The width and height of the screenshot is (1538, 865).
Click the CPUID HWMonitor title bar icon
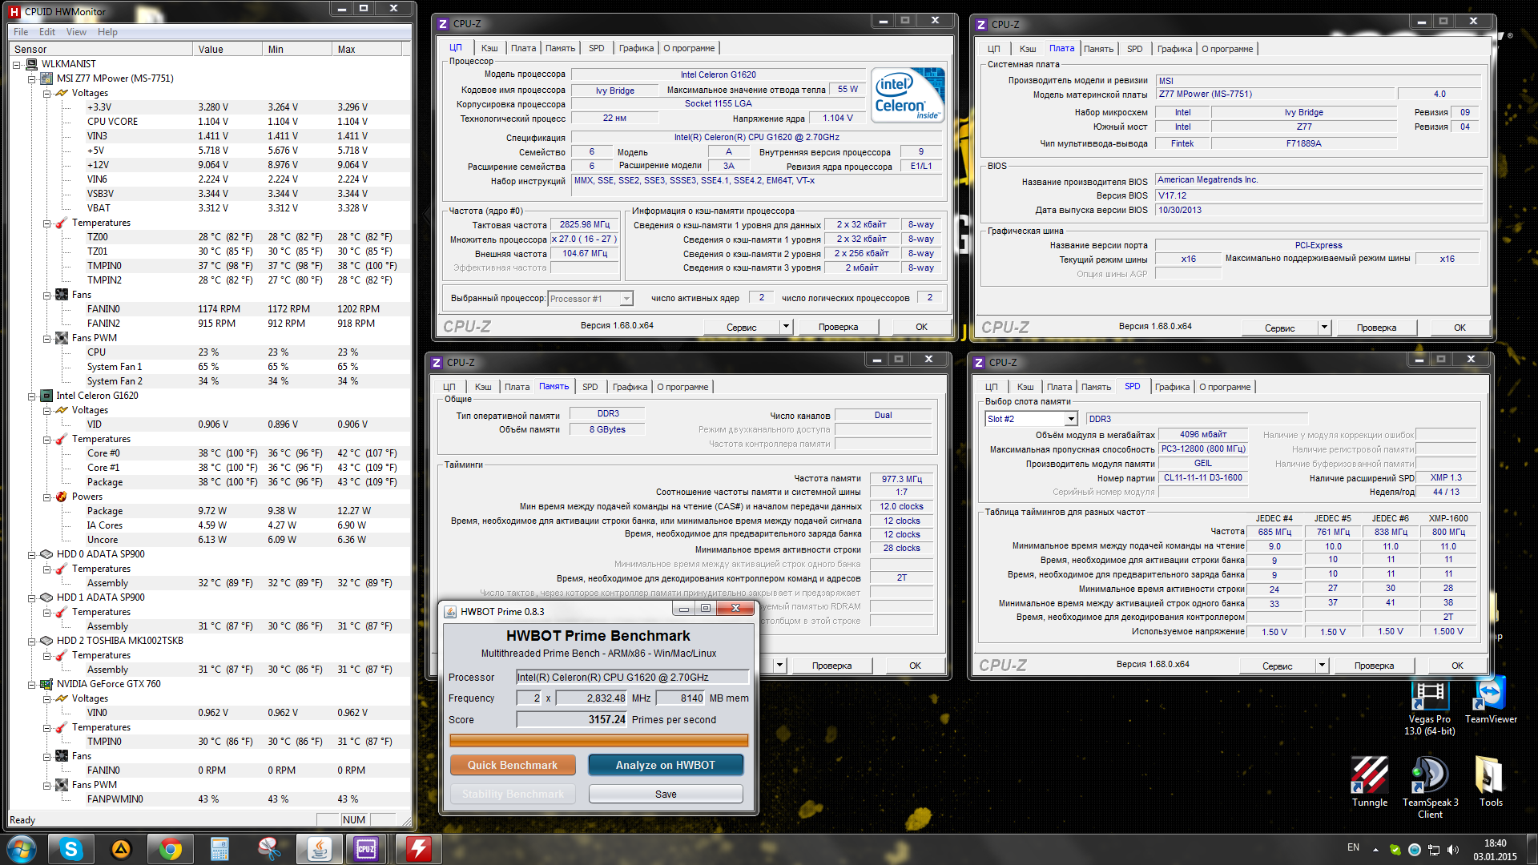(x=14, y=11)
